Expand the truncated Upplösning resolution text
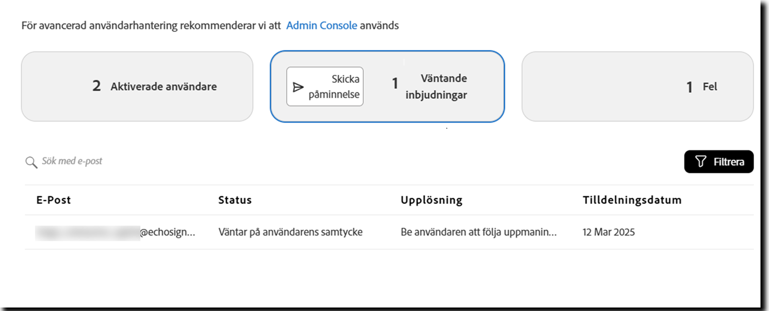 (x=479, y=232)
